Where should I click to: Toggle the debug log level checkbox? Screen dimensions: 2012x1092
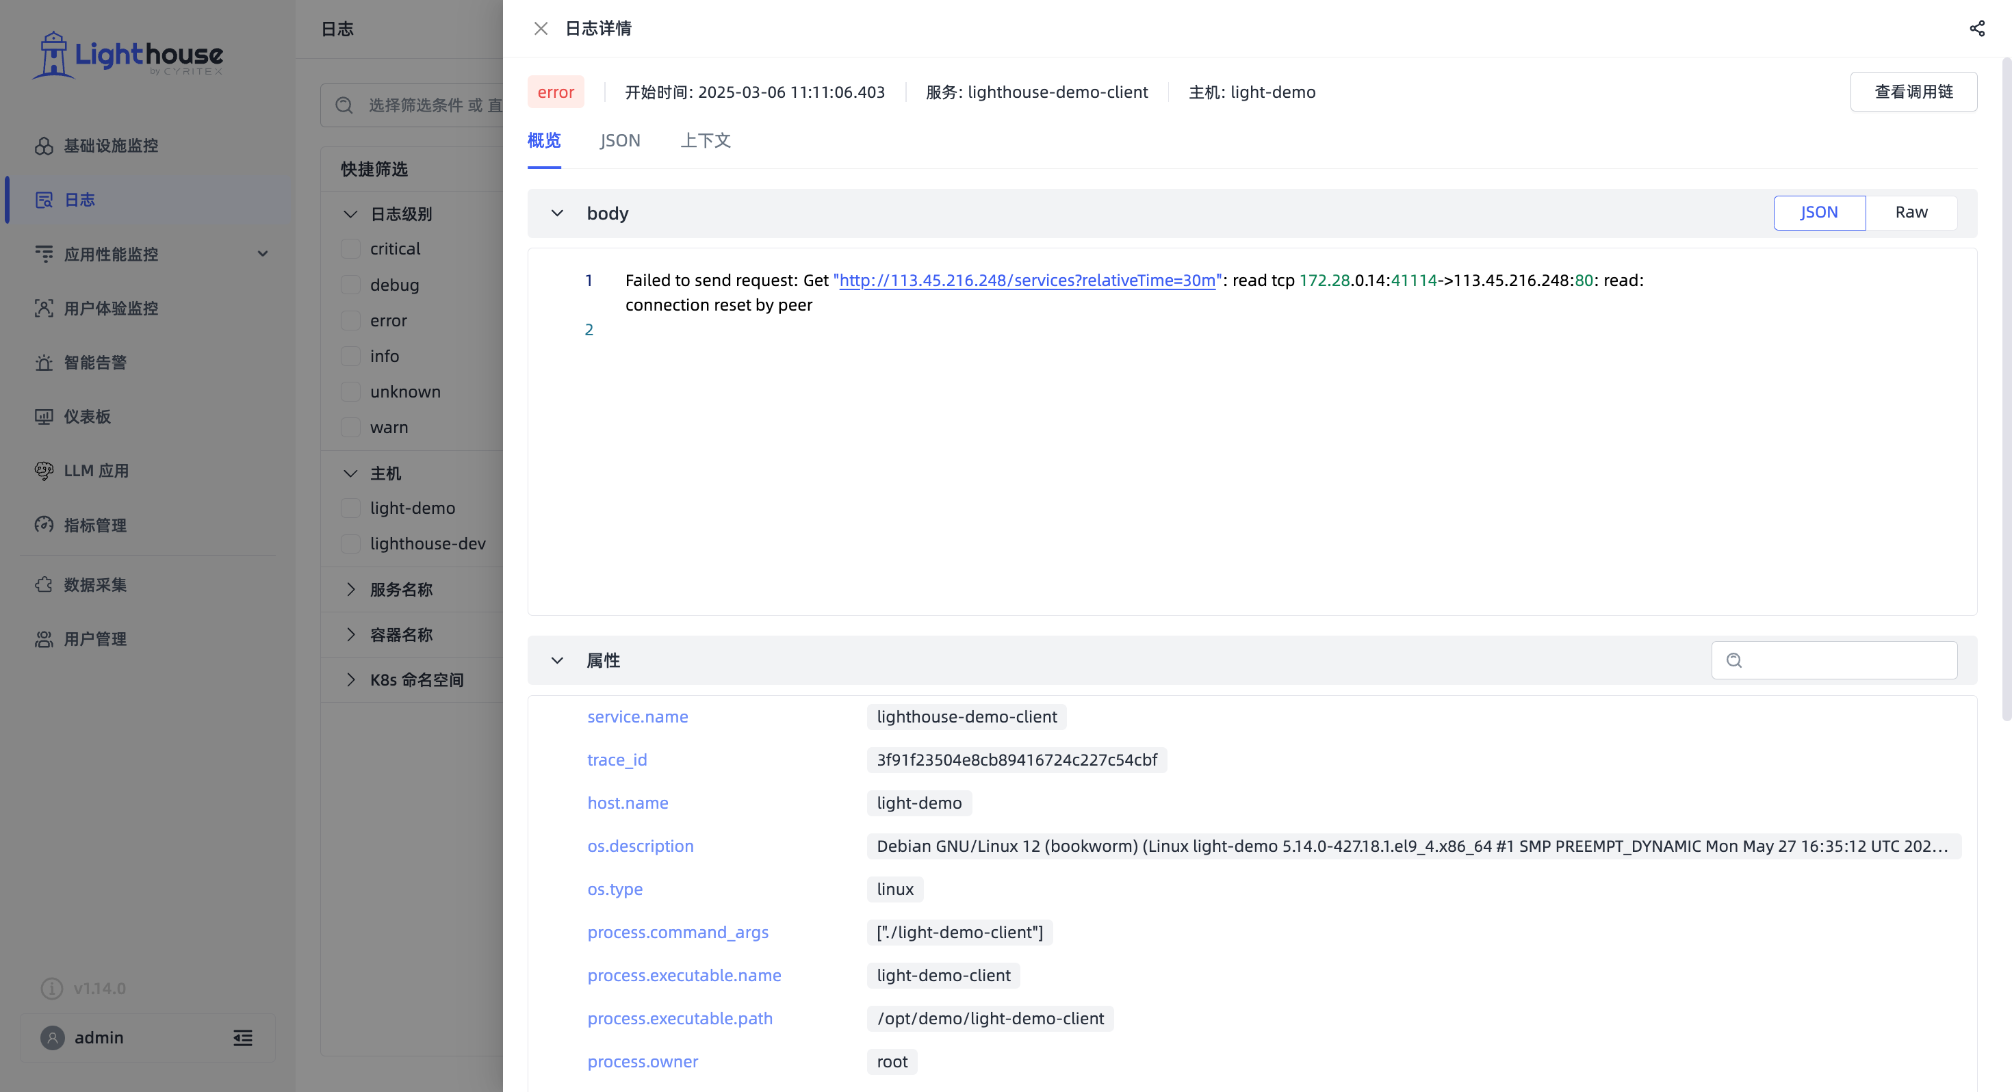tap(350, 285)
